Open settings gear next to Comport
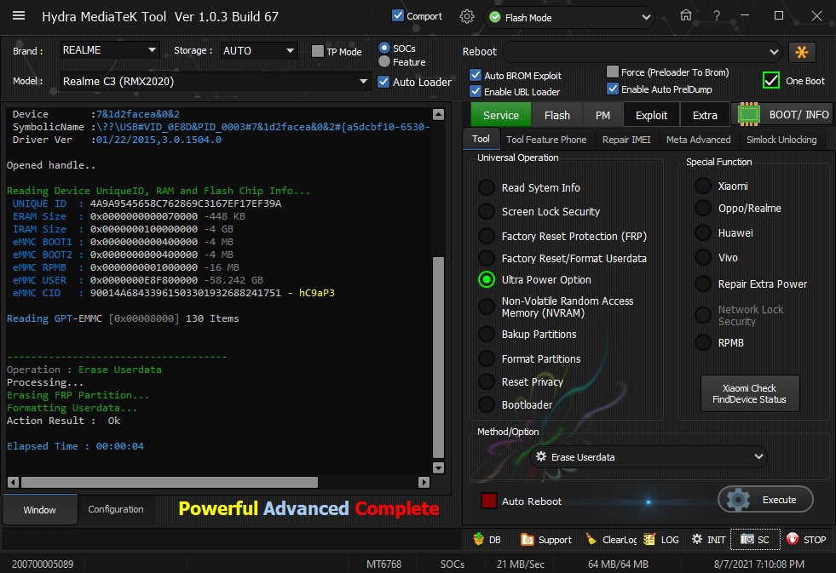This screenshot has width=836, height=573. (x=466, y=16)
